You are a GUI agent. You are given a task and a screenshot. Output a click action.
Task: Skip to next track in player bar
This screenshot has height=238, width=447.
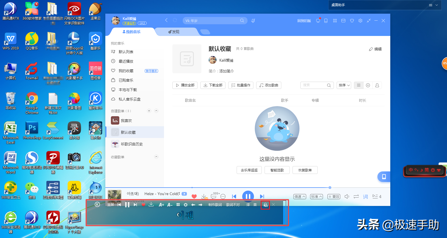(262, 196)
